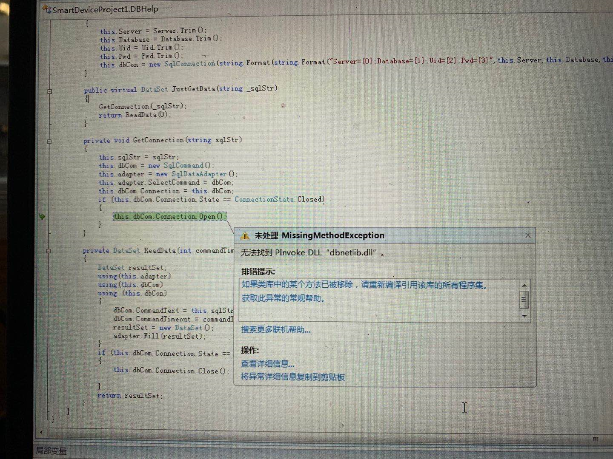Click 'GetConnection(_sqlStr);' call line
613x459 pixels.
tap(143, 106)
